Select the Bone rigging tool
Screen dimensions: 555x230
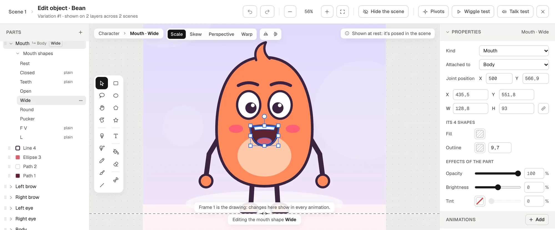click(x=116, y=180)
